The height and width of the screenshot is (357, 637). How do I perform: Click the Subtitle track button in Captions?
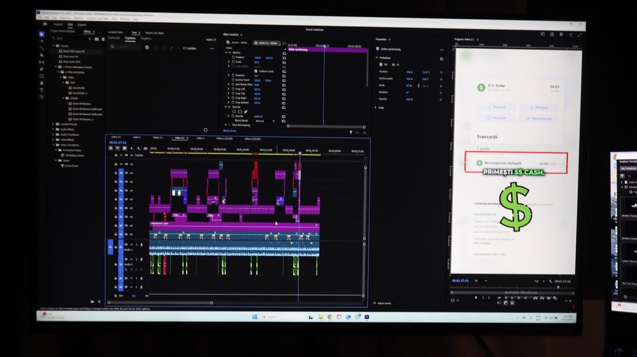[189, 48]
